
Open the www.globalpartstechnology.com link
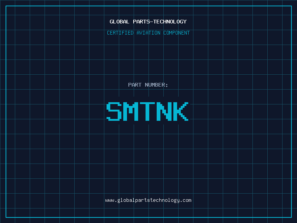tap(148, 200)
